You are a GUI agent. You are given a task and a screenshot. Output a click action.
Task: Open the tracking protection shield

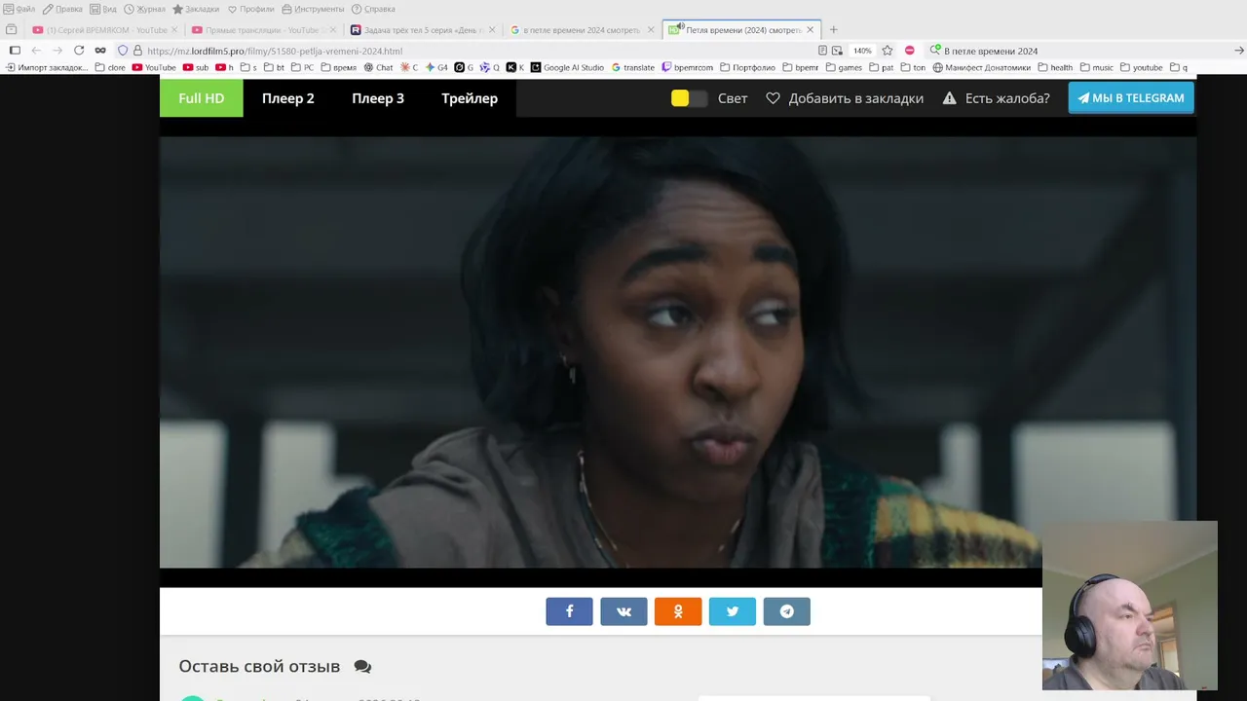point(123,51)
